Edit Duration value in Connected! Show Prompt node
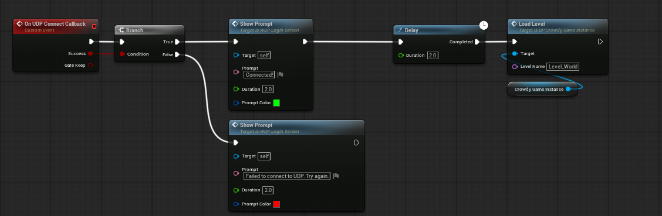Viewport: 662px width, 216px height. click(268, 89)
